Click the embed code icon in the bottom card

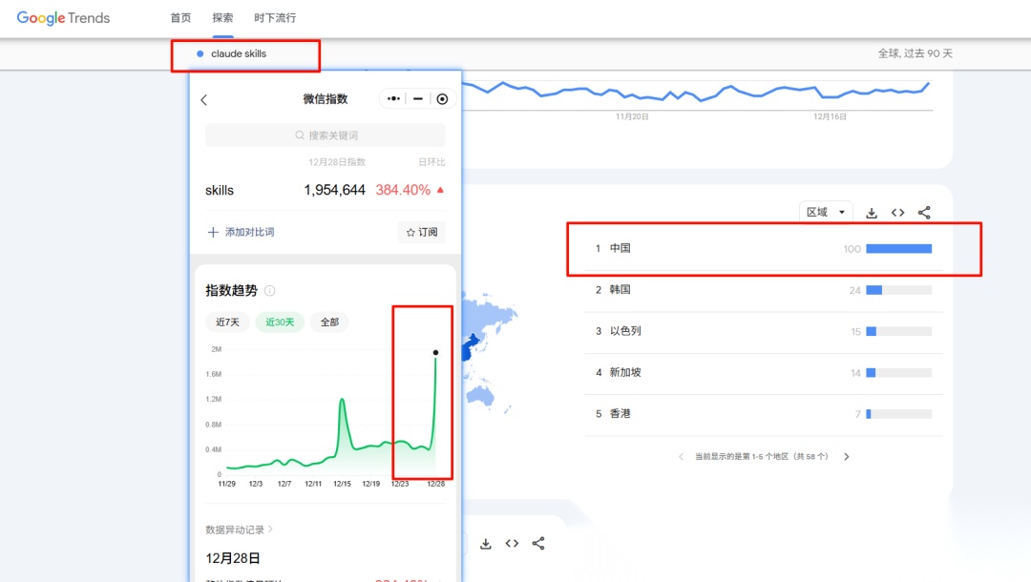(512, 543)
